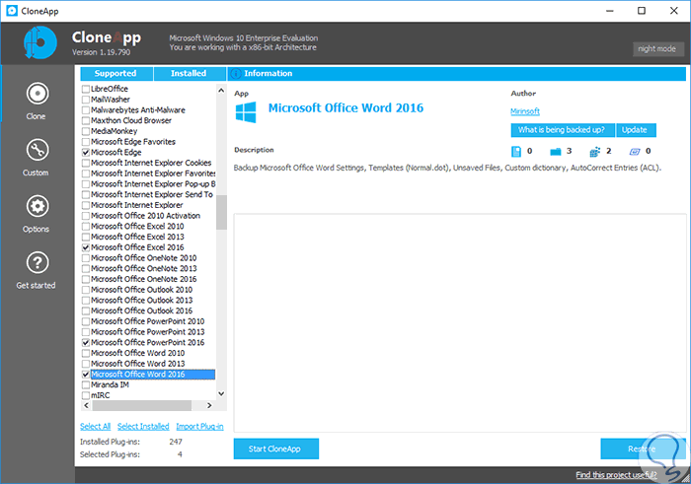
Task: Click the vertical scrollbar thumb
Action: (221, 213)
